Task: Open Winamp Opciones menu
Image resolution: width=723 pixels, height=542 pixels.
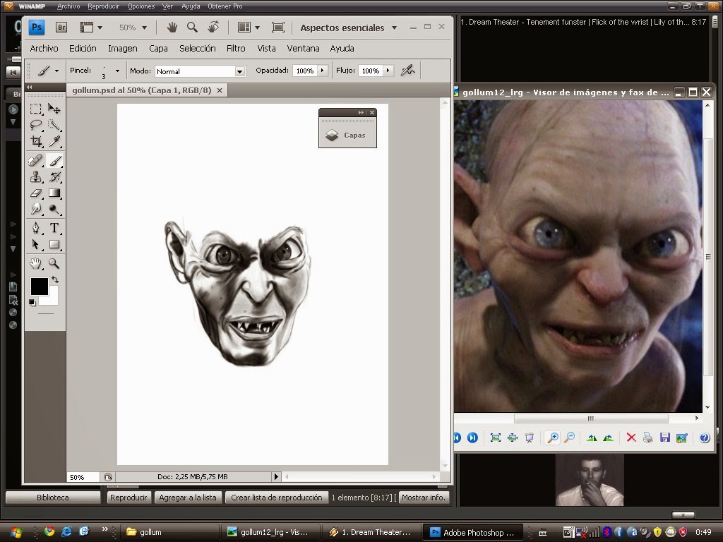Action: [141, 6]
